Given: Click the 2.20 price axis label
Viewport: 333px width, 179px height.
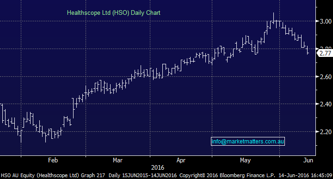Looking at the screenshot, I should pos(326,132).
